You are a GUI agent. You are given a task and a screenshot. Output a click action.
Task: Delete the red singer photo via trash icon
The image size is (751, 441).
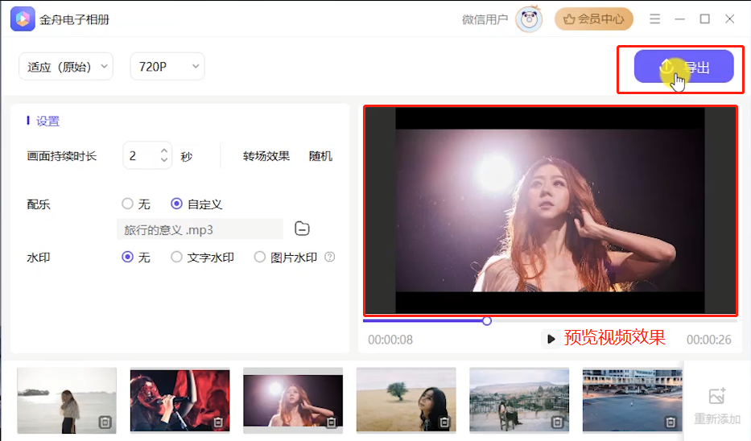218,422
